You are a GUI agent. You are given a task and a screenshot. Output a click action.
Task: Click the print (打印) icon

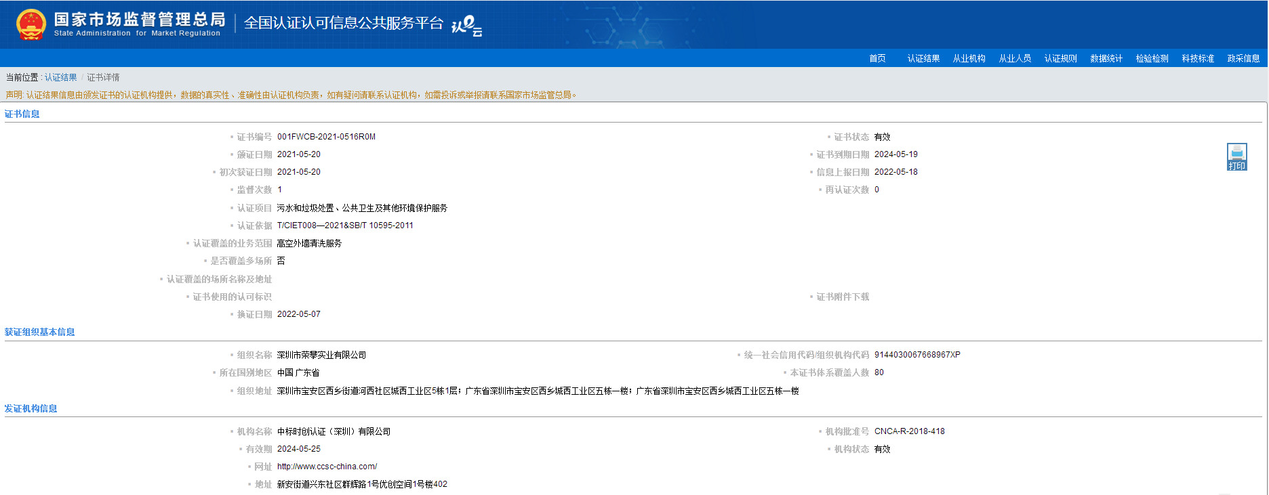tap(1236, 157)
